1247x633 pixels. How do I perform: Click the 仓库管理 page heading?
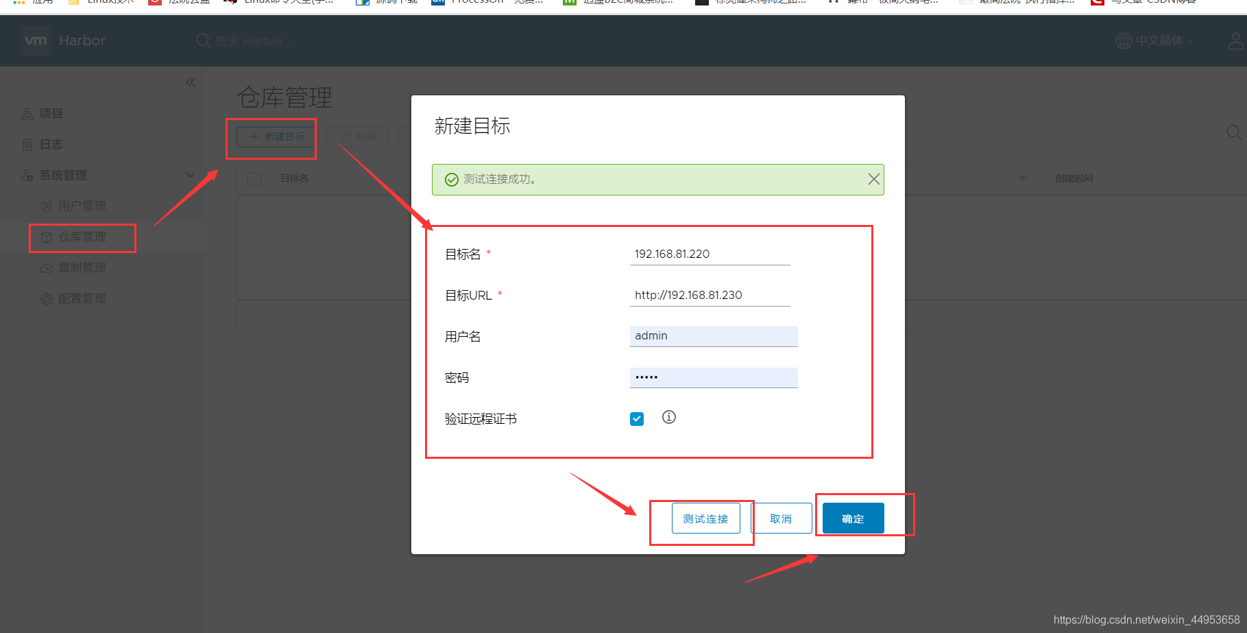tap(284, 97)
